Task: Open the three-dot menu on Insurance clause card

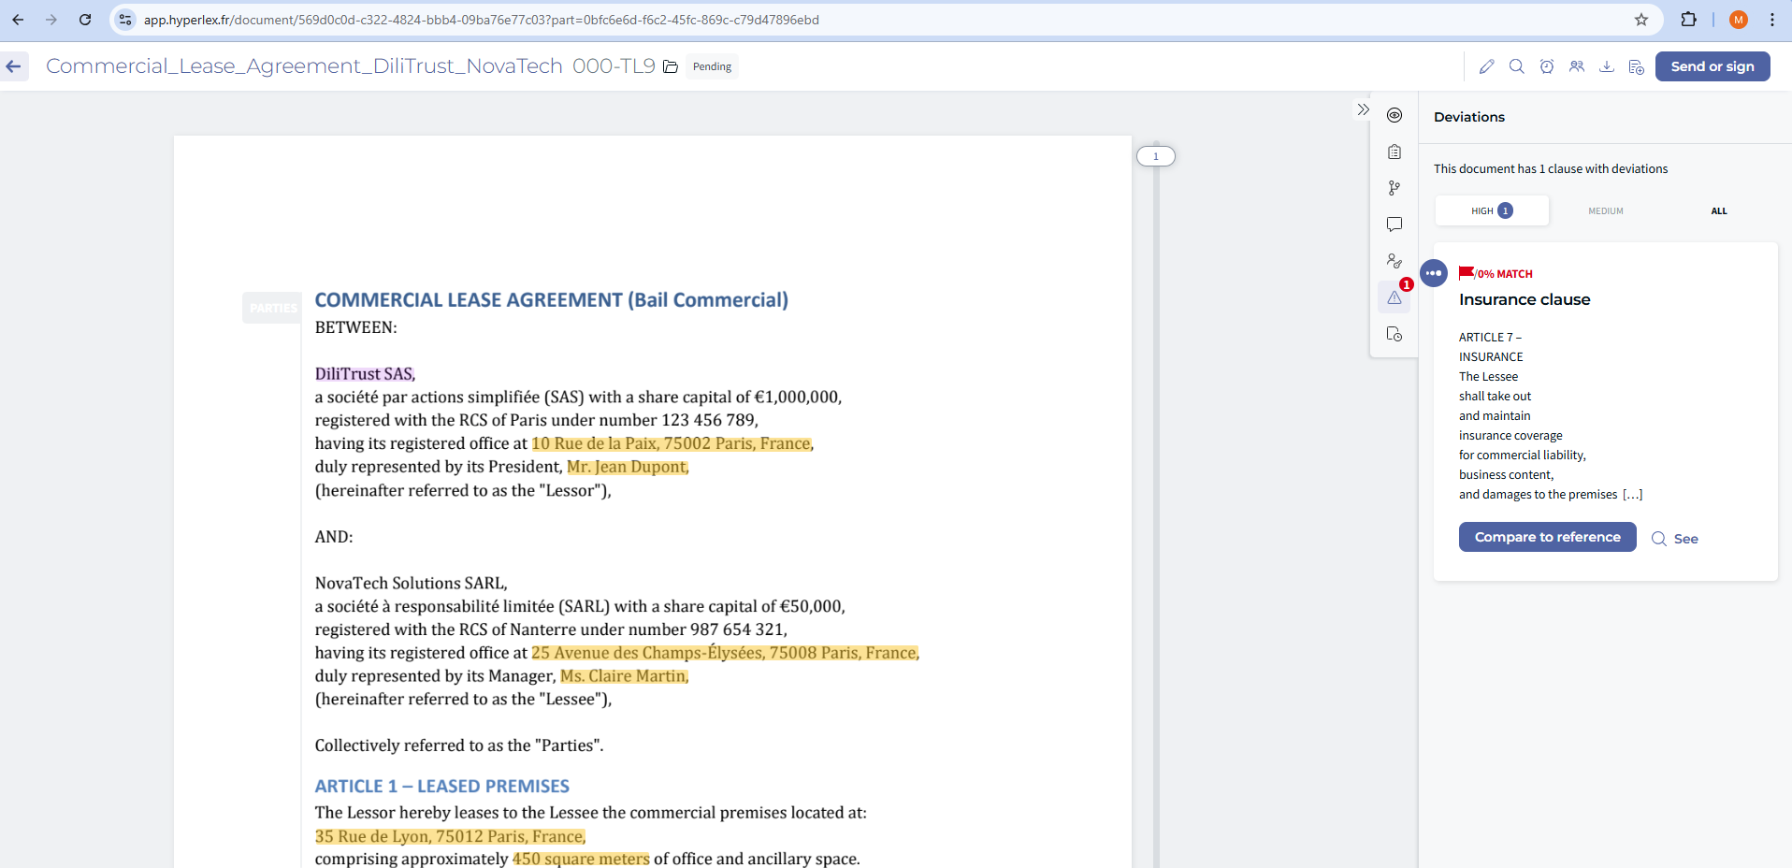Action: click(1434, 273)
